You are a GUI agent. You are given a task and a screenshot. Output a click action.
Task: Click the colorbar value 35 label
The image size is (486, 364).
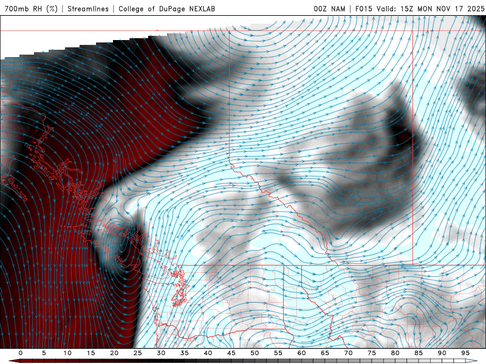pyautogui.click(x=185, y=353)
